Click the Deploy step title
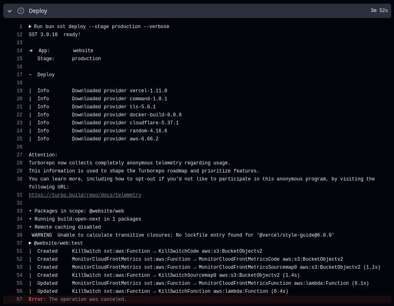 coord(38,11)
